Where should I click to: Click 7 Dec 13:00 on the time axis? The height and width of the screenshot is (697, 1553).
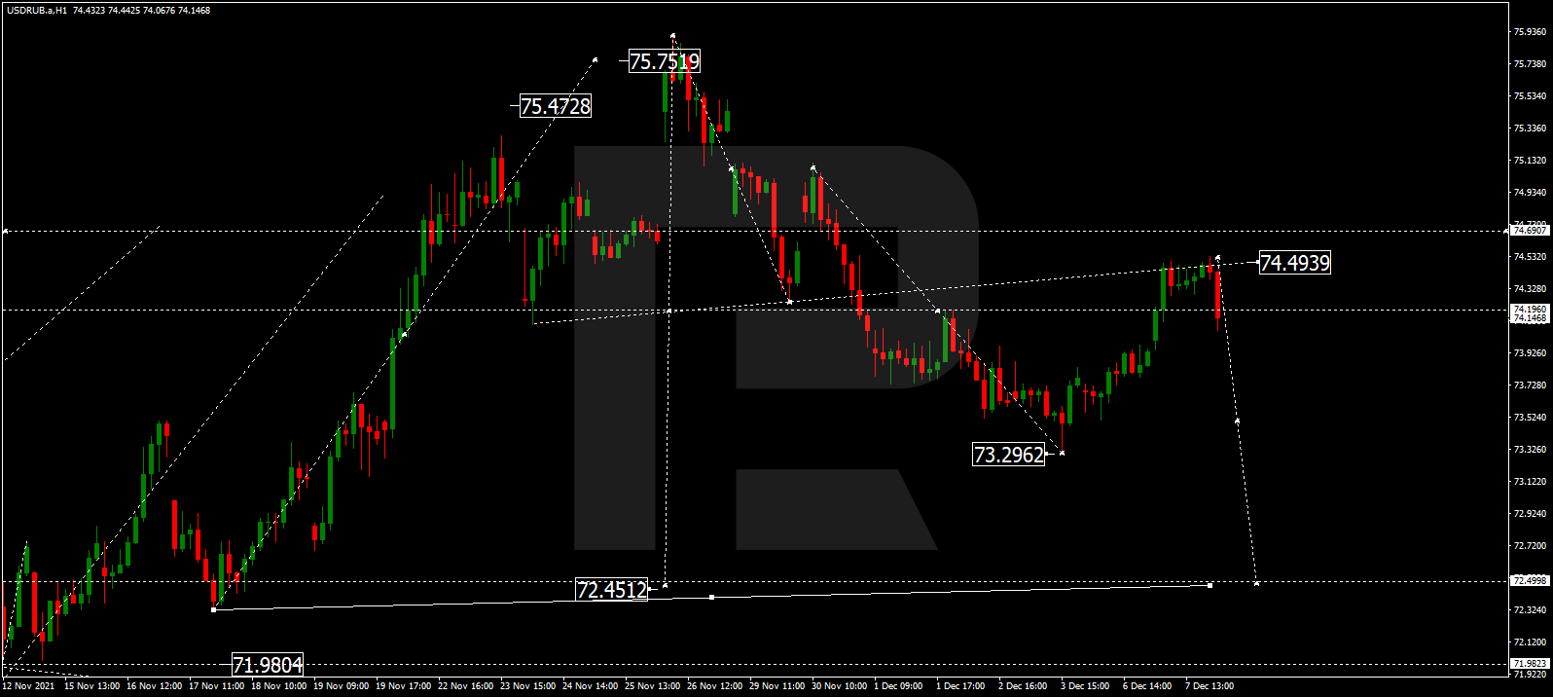click(x=1209, y=686)
